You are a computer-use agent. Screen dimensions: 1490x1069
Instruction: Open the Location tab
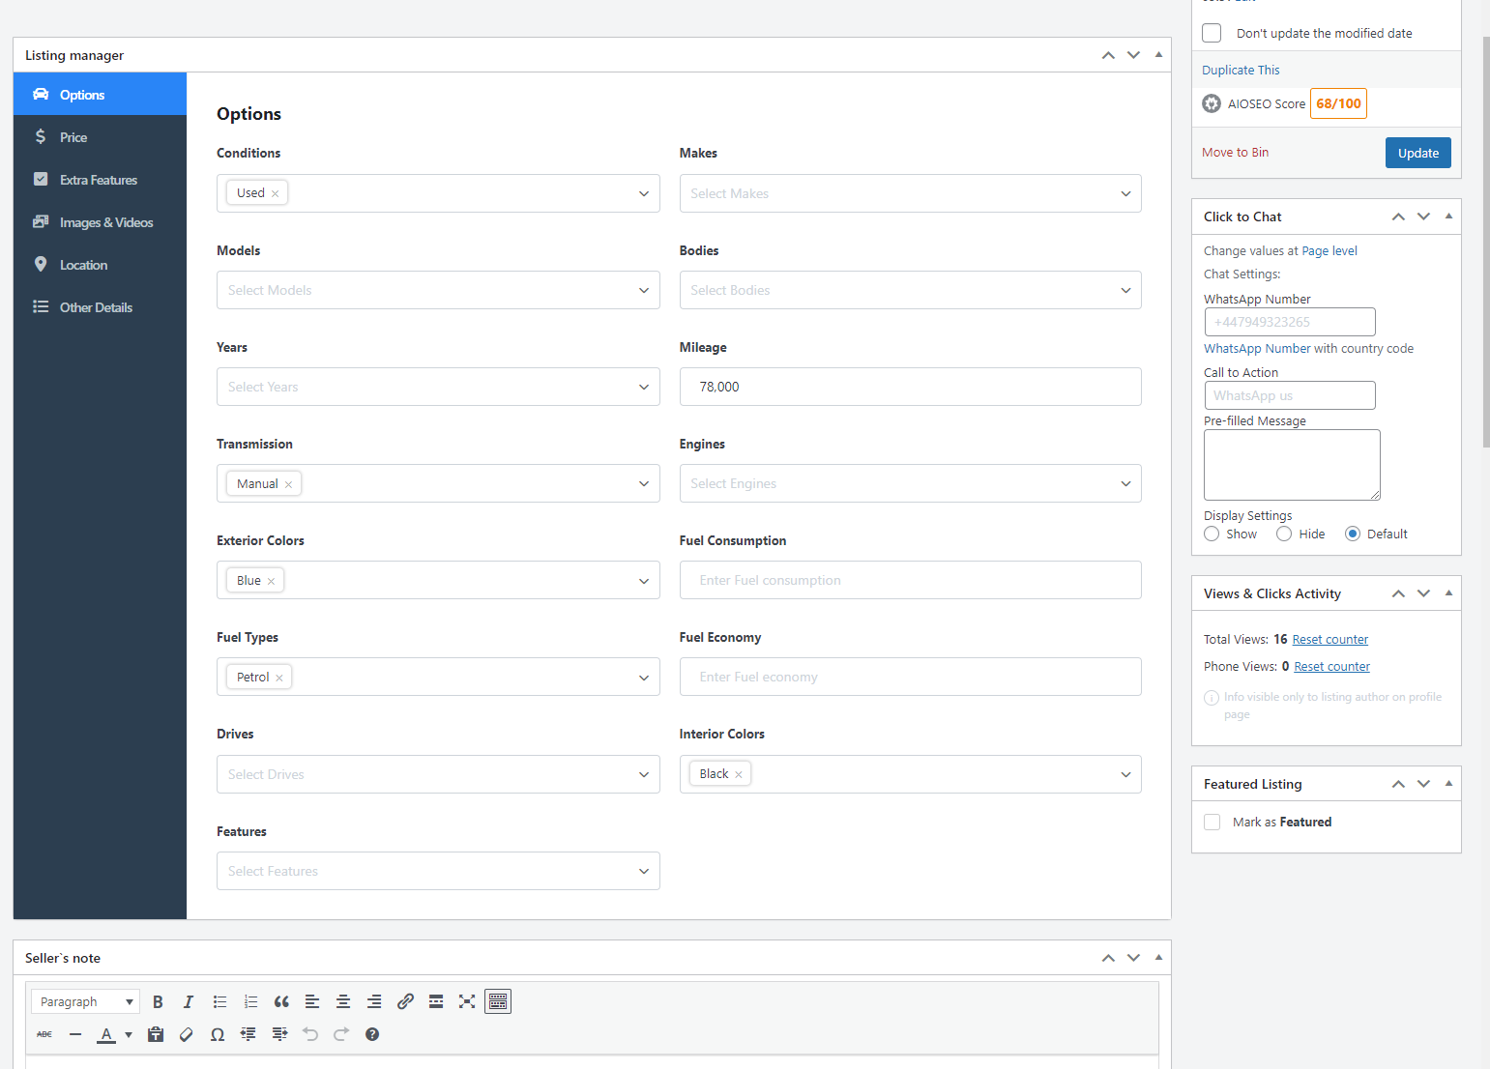click(x=100, y=264)
